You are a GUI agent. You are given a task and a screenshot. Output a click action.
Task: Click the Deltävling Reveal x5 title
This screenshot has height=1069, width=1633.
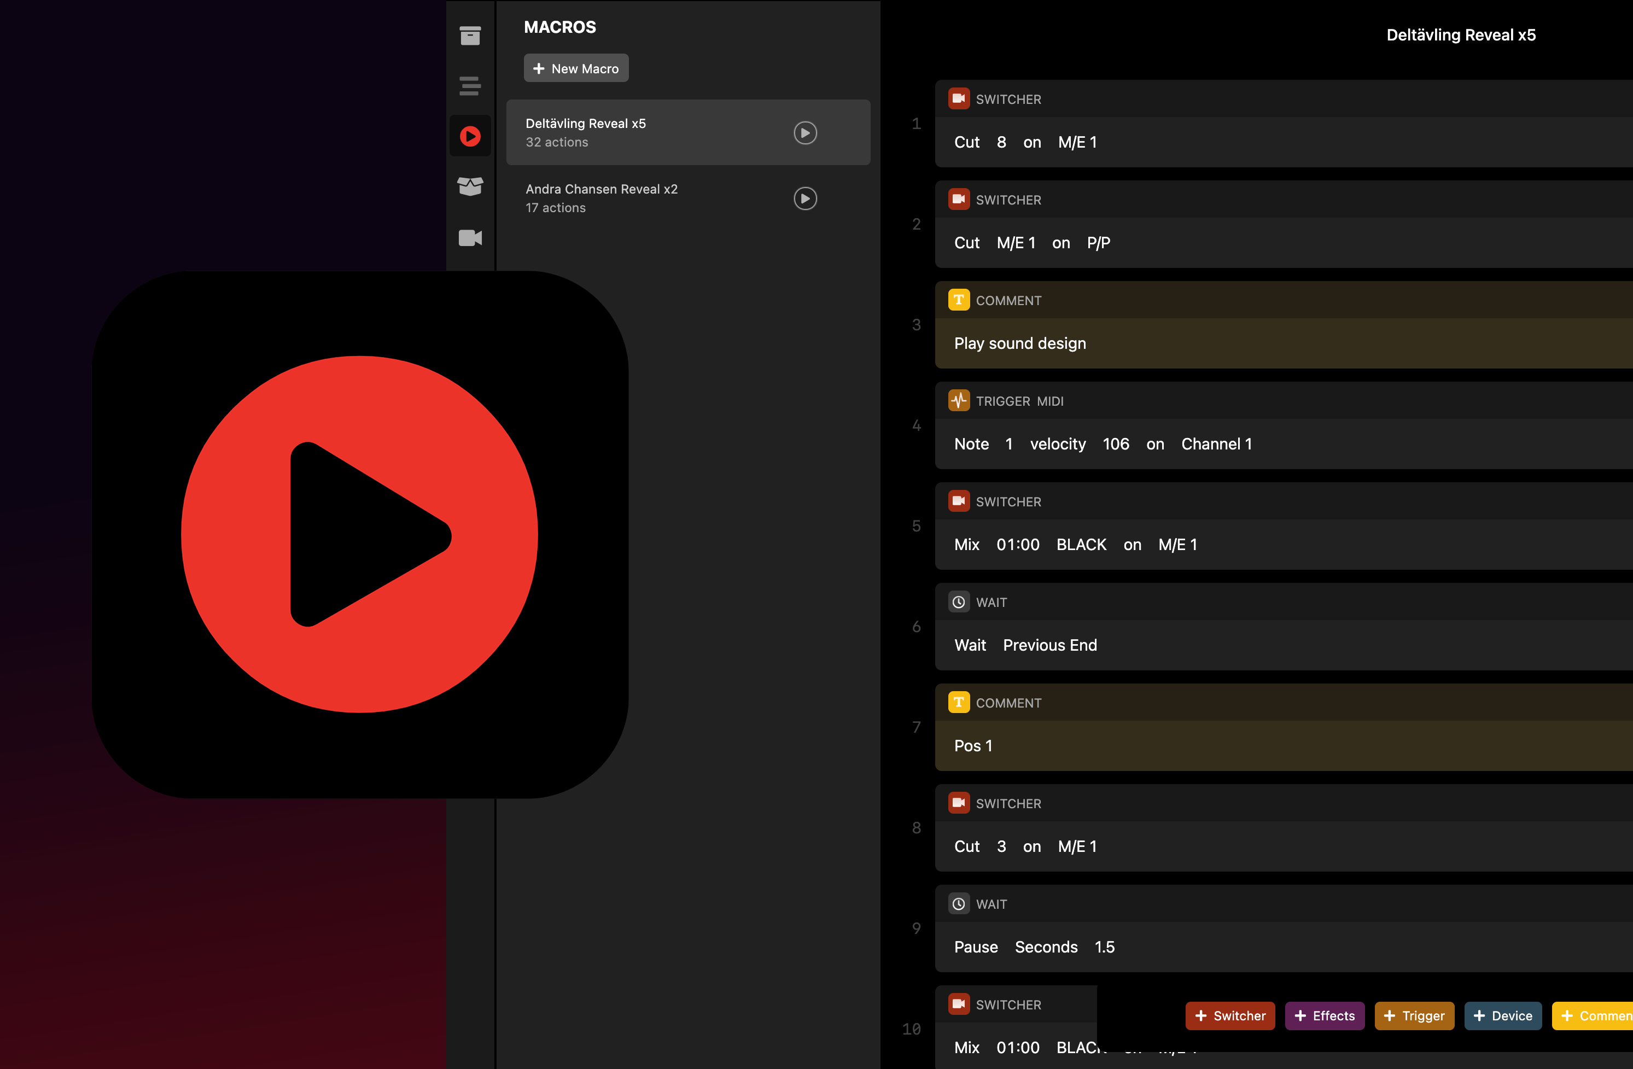point(1461,35)
